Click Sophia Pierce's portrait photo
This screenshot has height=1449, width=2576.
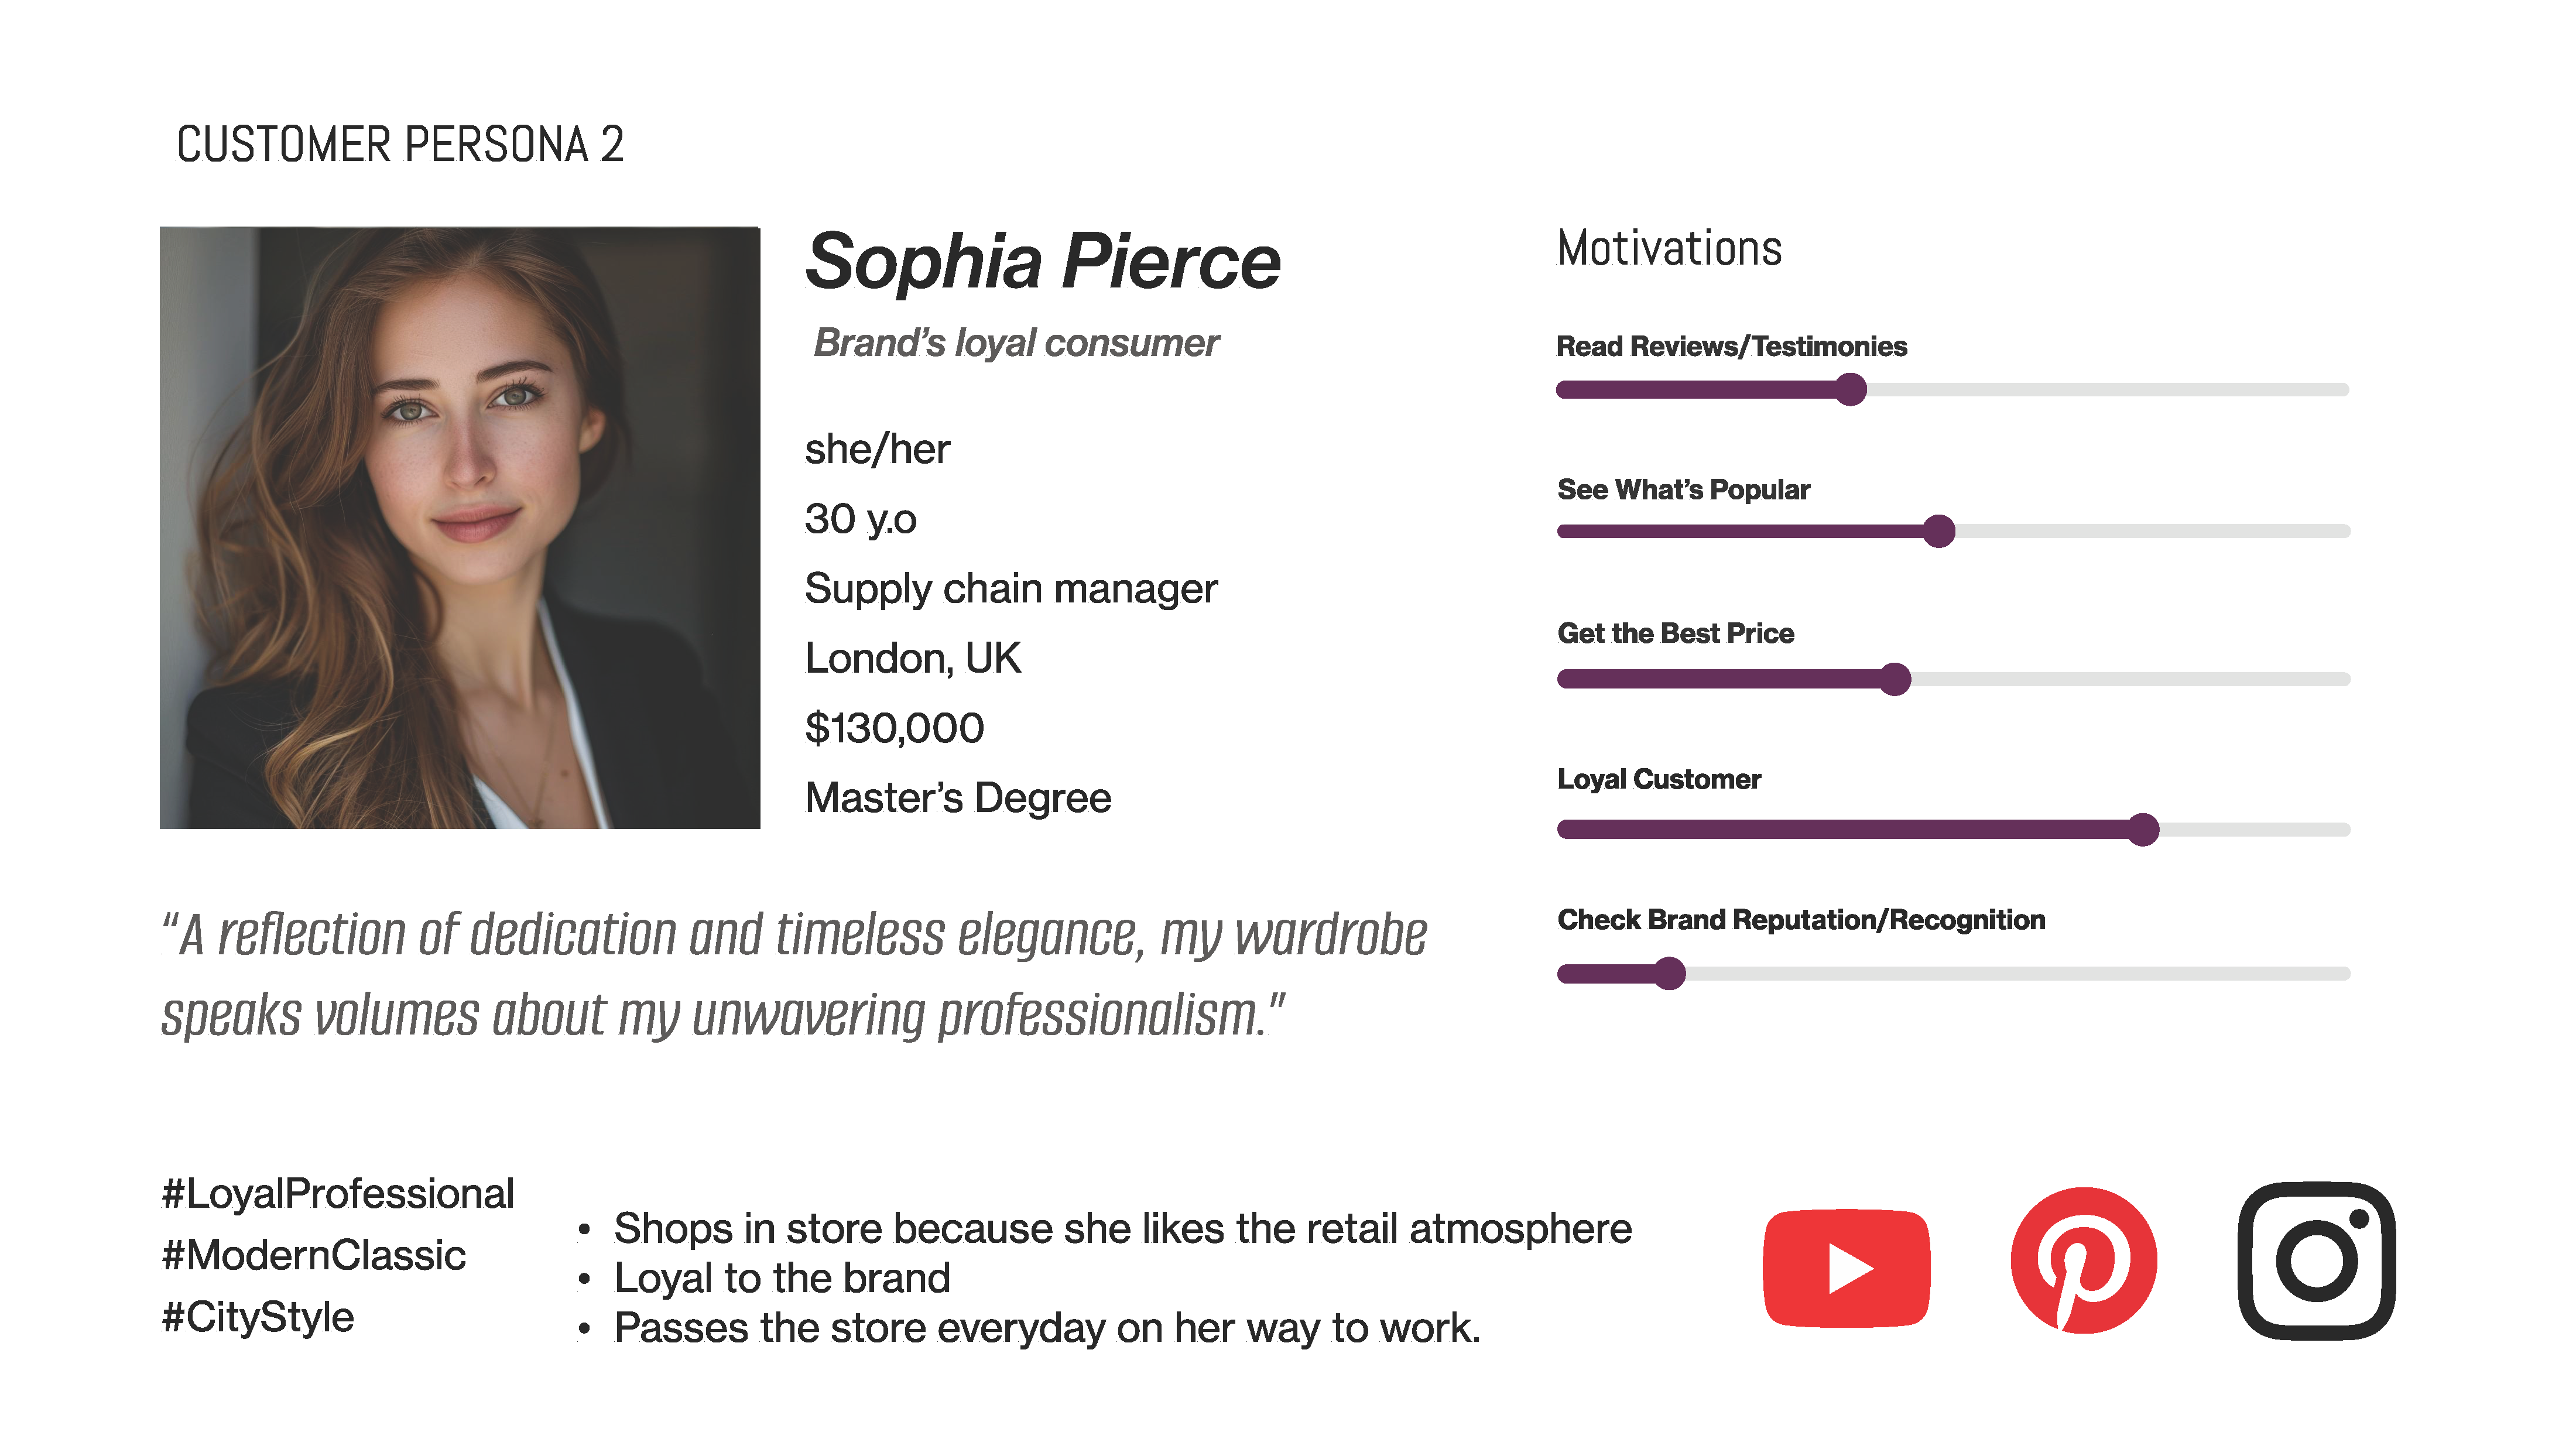460,527
